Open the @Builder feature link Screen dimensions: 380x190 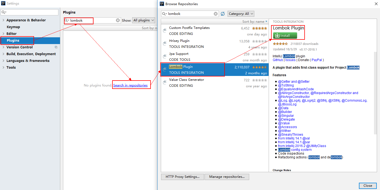coord(285,112)
